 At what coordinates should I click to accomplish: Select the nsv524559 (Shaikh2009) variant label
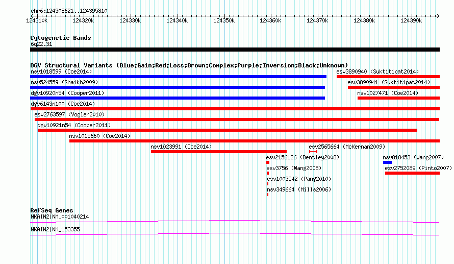tap(64, 82)
